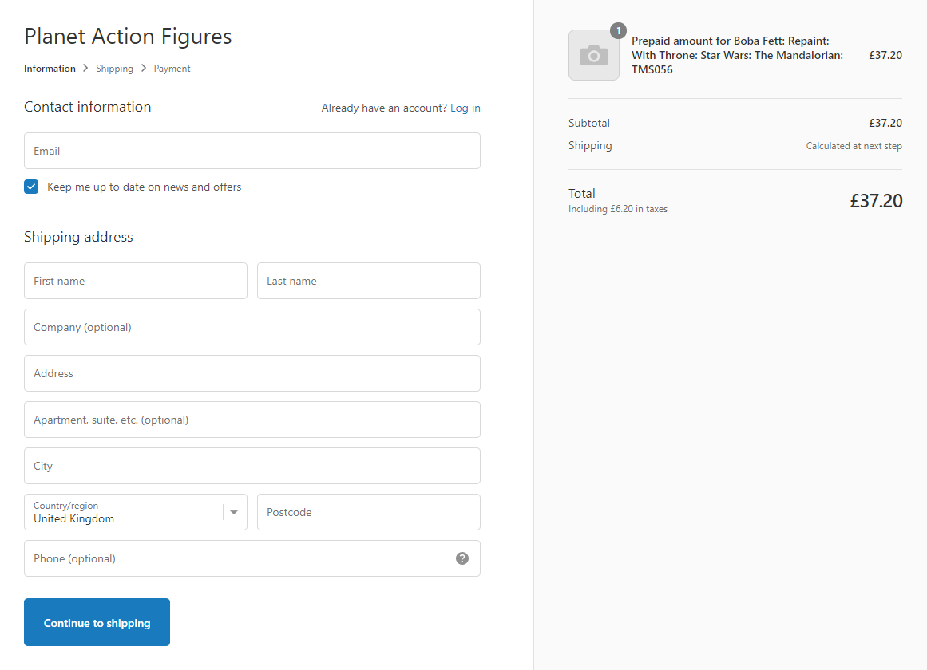Focus the First name field

tap(136, 281)
